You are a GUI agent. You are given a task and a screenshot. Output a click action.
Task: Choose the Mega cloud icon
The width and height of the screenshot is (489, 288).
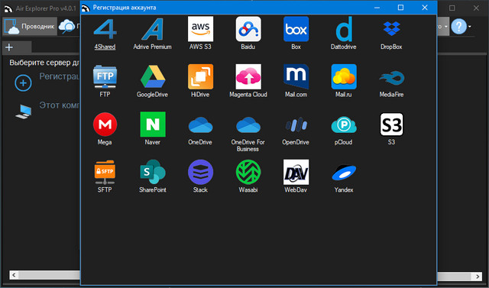tap(105, 125)
